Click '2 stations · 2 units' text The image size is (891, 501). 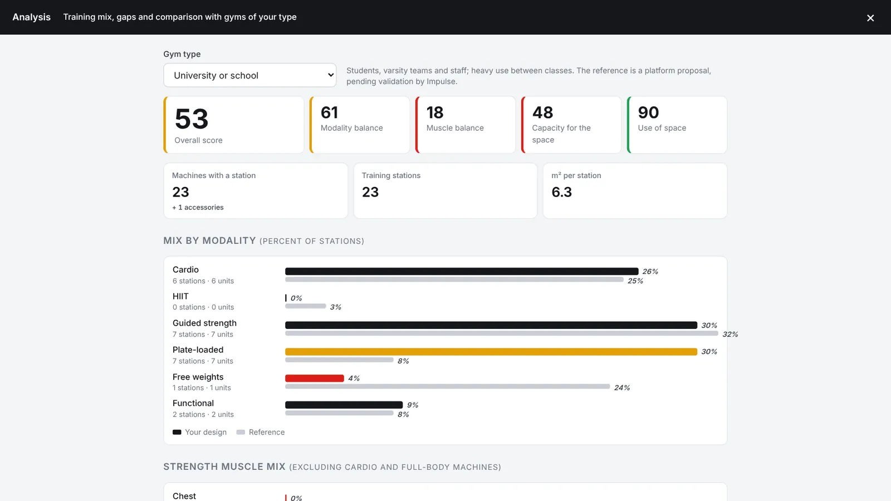pyautogui.click(x=203, y=414)
